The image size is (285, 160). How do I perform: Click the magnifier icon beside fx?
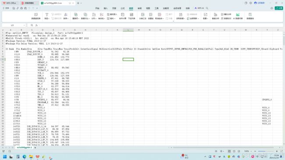[x=32, y=25]
